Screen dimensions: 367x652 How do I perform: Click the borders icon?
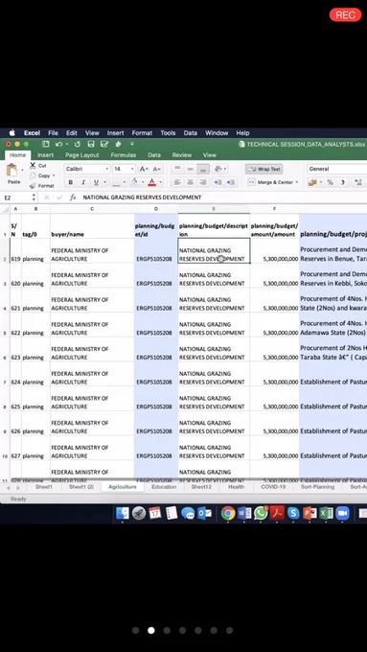point(116,182)
